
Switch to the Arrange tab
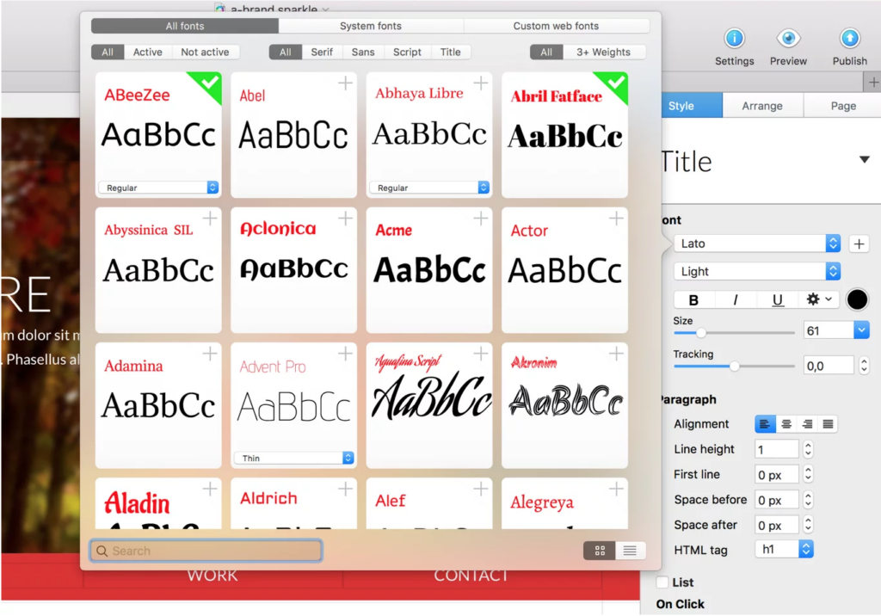pyautogui.click(x=762, y=106)
